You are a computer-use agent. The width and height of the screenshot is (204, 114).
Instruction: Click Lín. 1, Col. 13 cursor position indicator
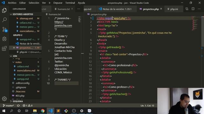(x=147, y=105)
